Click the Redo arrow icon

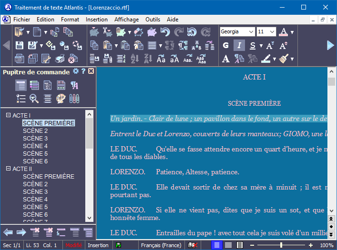[x=178, y=32]
